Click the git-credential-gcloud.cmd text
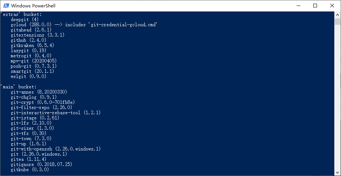341x176 pixels. [120, 24]
